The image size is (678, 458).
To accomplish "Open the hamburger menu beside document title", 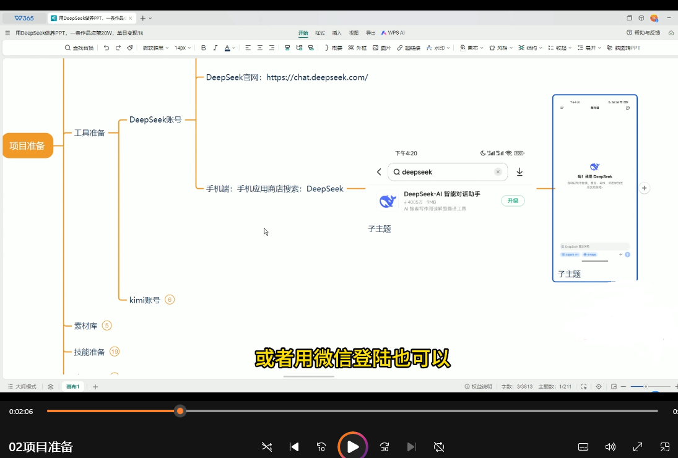I will point(7,33).
